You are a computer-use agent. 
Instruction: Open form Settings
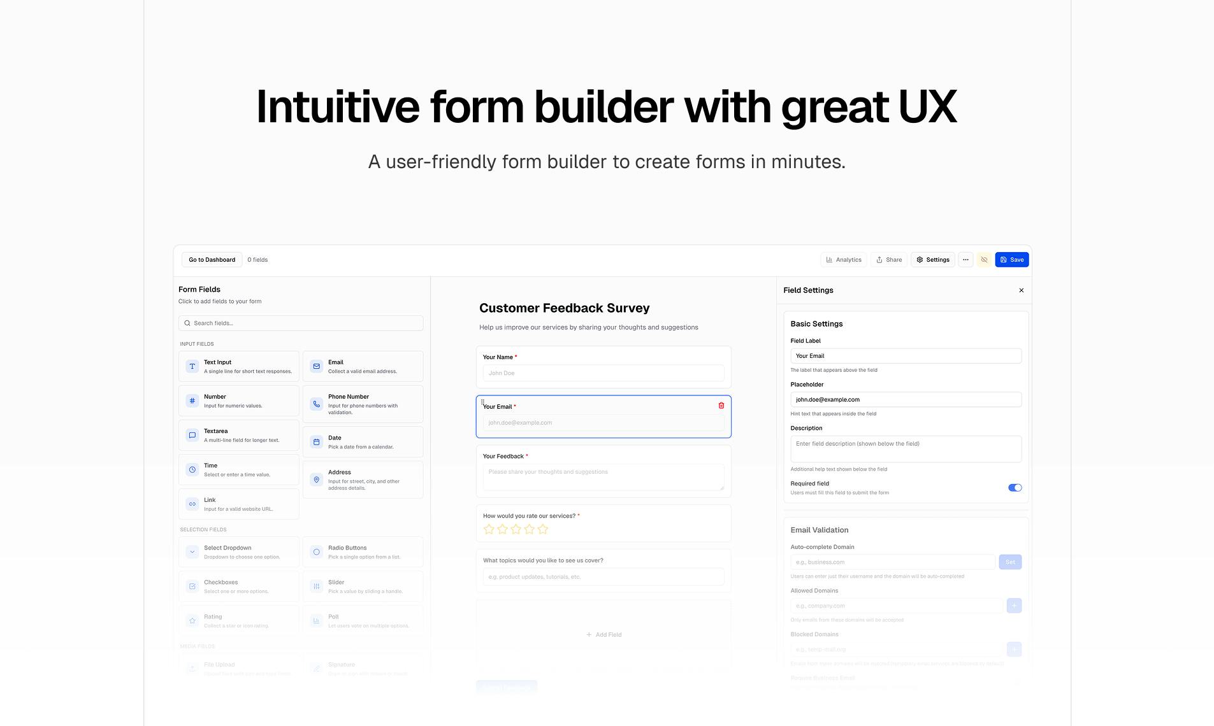[932, 260]
